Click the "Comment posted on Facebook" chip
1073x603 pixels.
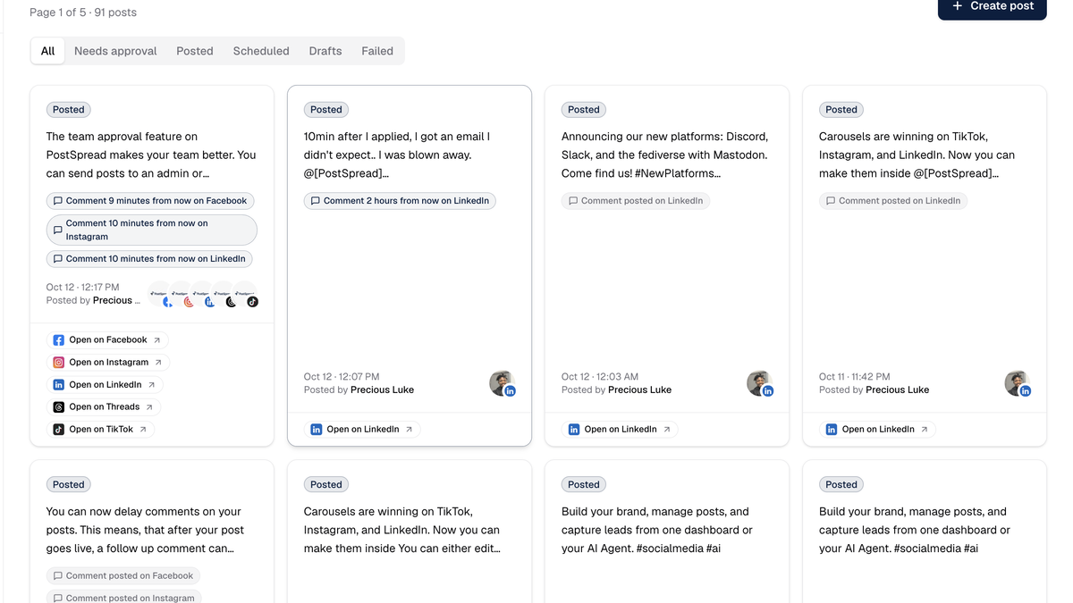click(x=123, y=576)
